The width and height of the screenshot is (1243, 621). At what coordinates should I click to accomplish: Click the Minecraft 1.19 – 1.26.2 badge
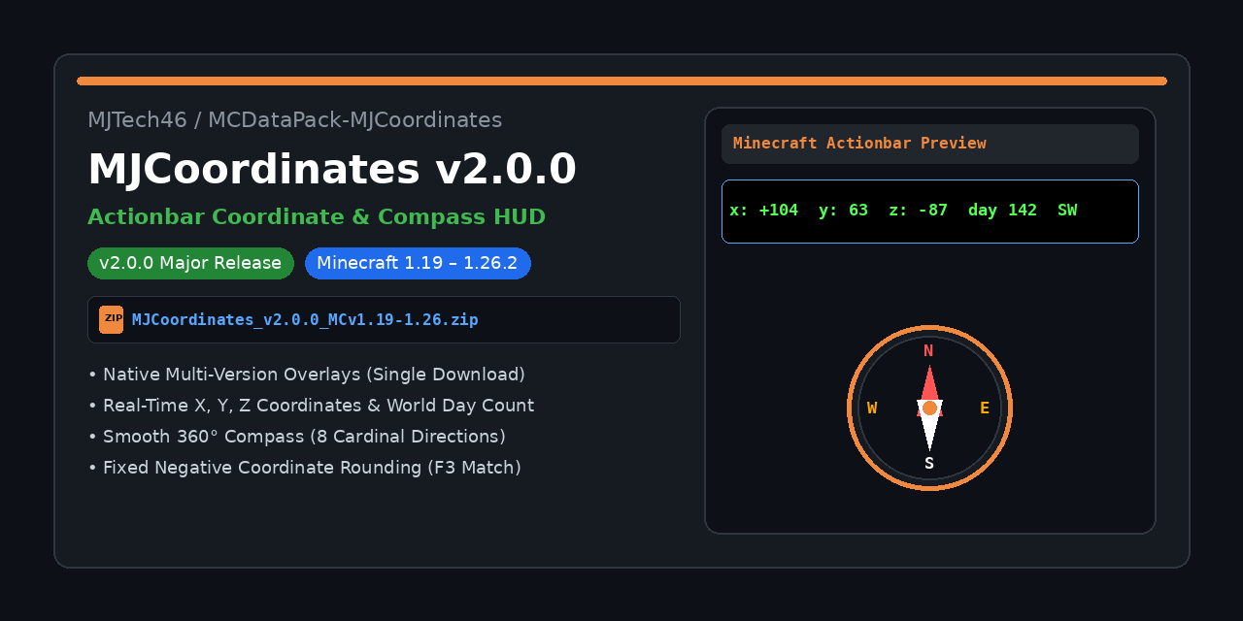(x=418, y=263)
